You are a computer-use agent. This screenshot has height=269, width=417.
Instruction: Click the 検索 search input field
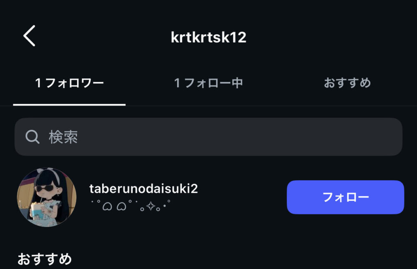tap(208, 137)
